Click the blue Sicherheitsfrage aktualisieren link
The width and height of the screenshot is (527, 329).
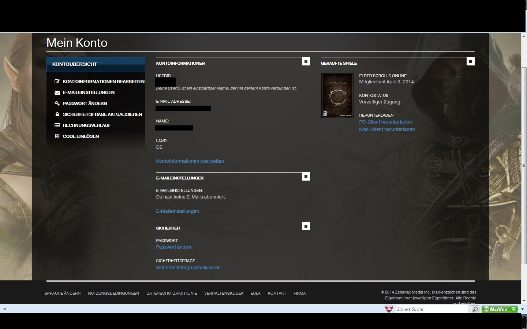188,268
